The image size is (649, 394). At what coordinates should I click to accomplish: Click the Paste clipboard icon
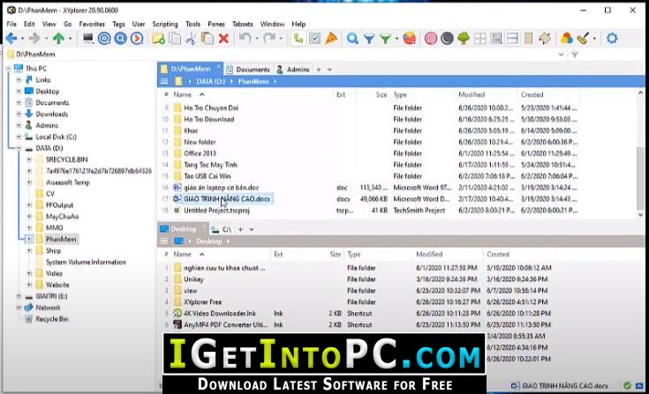207,39
